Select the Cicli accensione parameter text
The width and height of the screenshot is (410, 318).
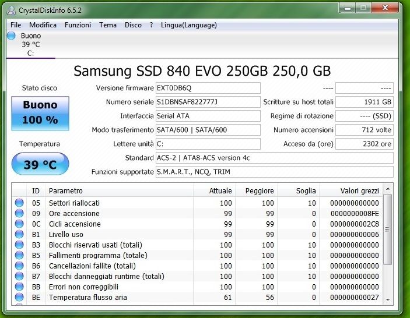click(x=75, y=224)
